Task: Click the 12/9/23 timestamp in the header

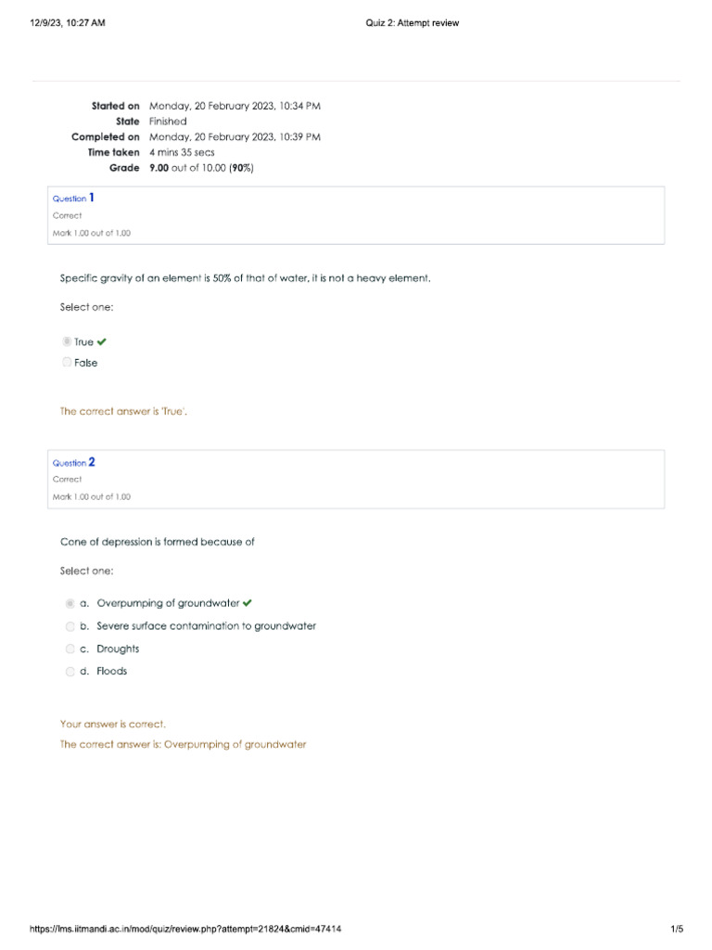Action: 67,23
